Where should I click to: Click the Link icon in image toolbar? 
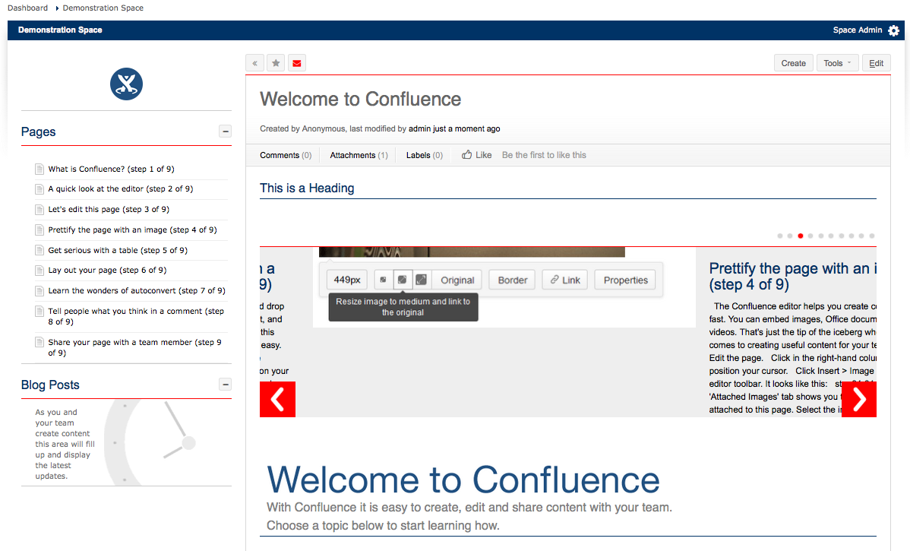click(564, 280)
